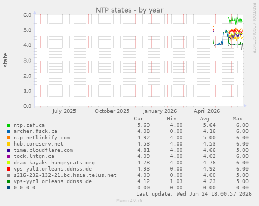Click hub.coreserv.net current value 4.53
The width and height of the screenshot is (259, 206).
pyautogui.click(x=143, y=144)
